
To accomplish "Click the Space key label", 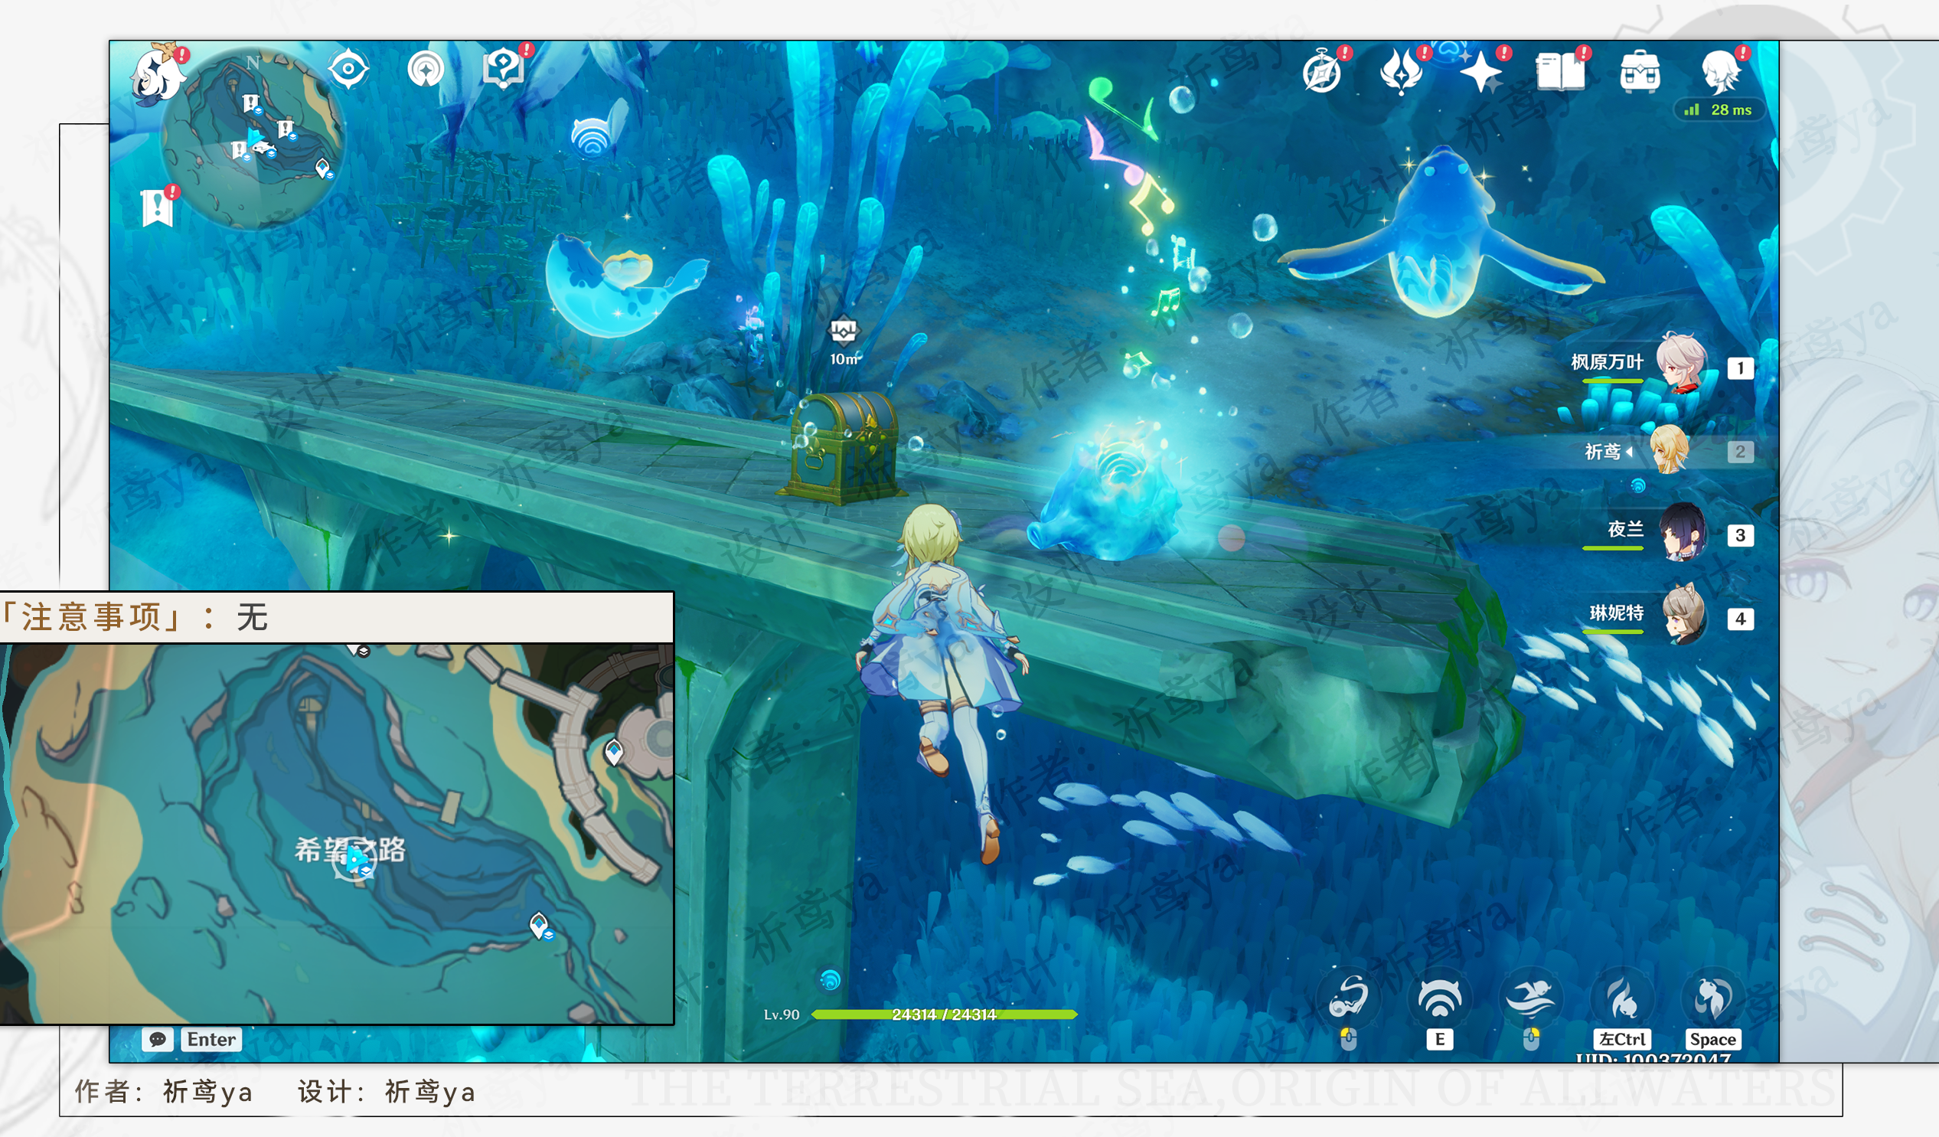I will pyautogui.click(x=1712, y=1039).
